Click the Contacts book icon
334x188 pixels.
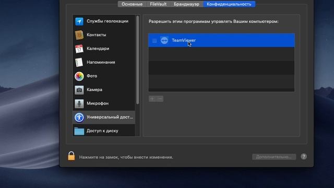point(79,35)
